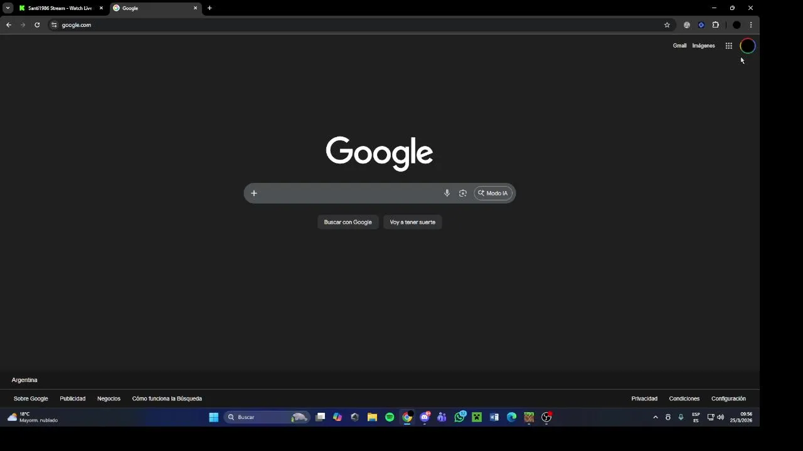Open Microsoft Edge from taskbar
Screen dimensions: 803x451
click(511, 417)
